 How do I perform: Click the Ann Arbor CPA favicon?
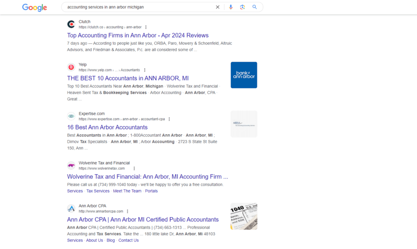tap(71, 208)
